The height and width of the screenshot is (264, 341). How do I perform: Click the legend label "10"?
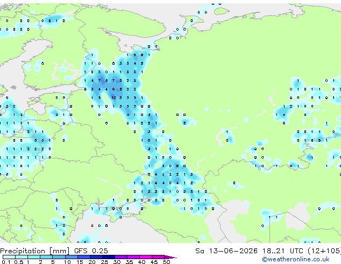click(67, 262)
